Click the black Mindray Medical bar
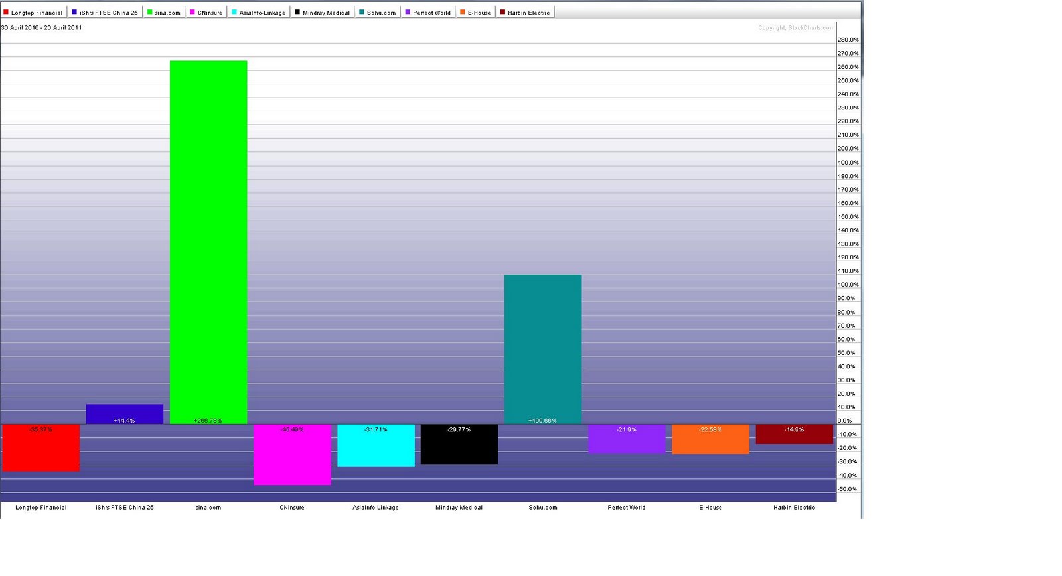 [459, 444]
